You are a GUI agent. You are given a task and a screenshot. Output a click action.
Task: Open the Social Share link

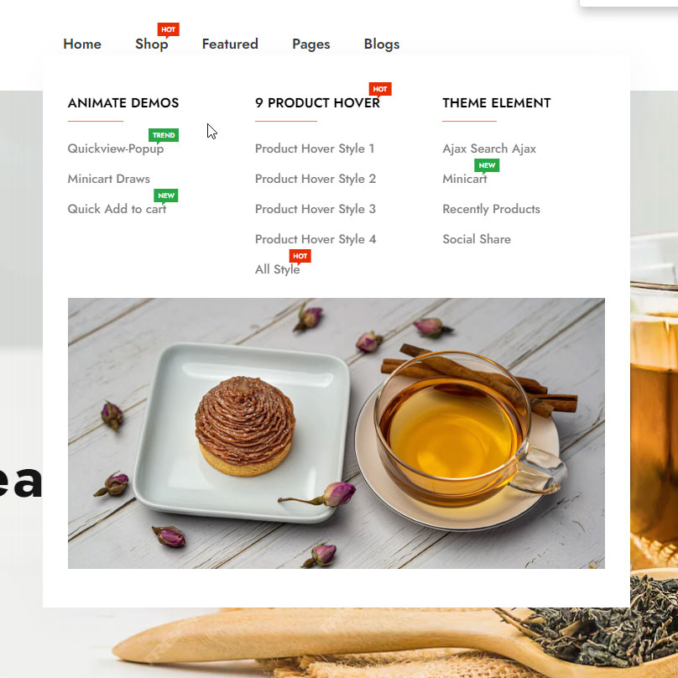[x=477, y=239]
